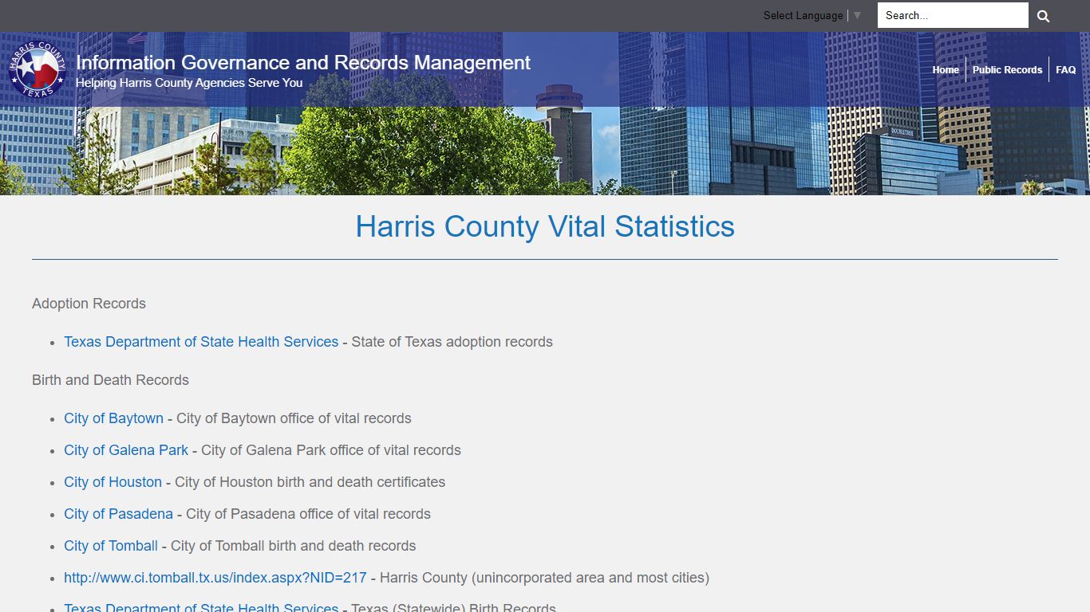Click the Adoption Records section label

[89, 304]
